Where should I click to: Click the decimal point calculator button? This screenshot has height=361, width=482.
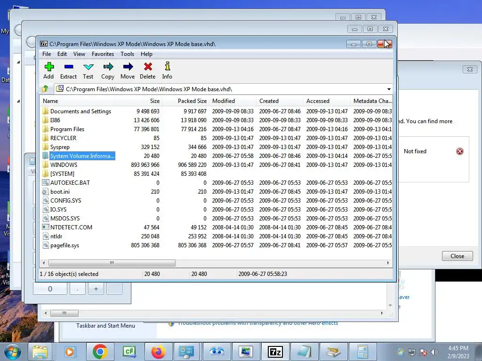click(x=78, y=289)
